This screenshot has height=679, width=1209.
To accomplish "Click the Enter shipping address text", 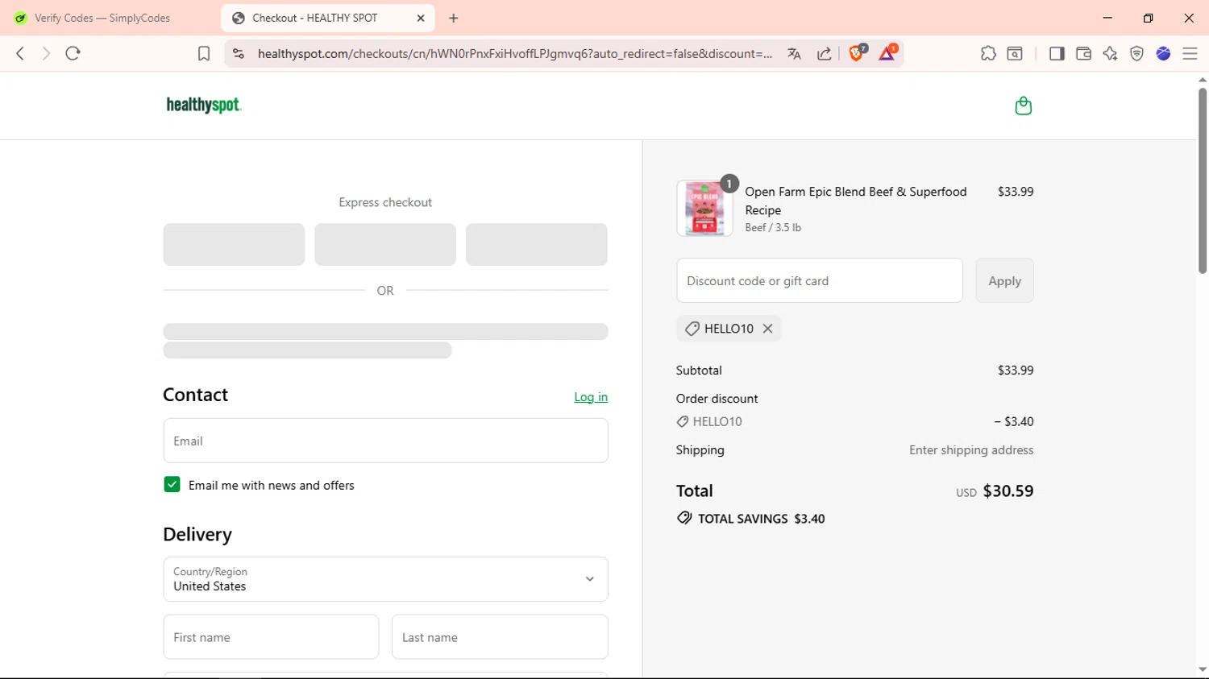I will [971, 450].
